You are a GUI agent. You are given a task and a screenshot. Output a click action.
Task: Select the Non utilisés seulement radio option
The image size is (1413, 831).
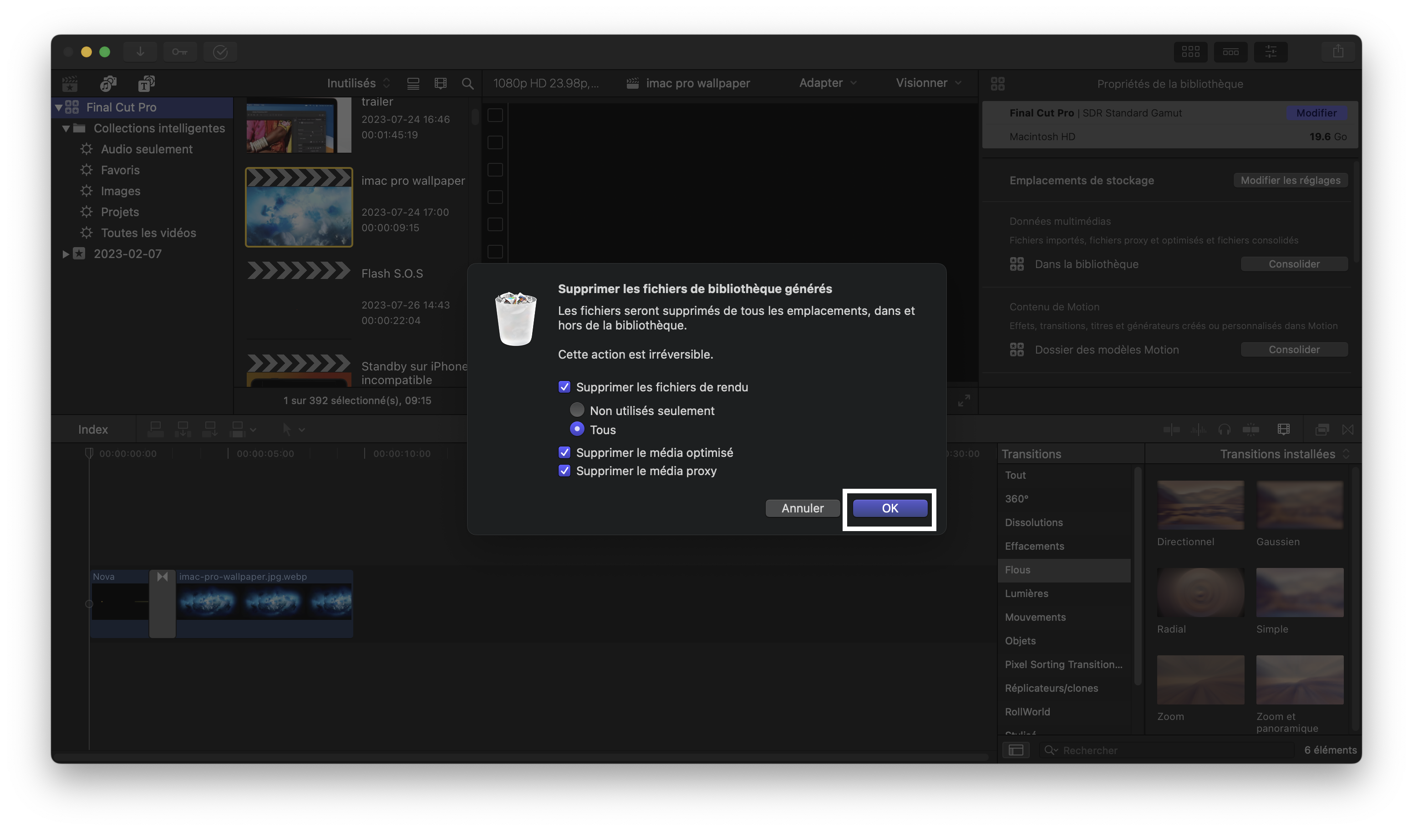[x=577, y=410]
